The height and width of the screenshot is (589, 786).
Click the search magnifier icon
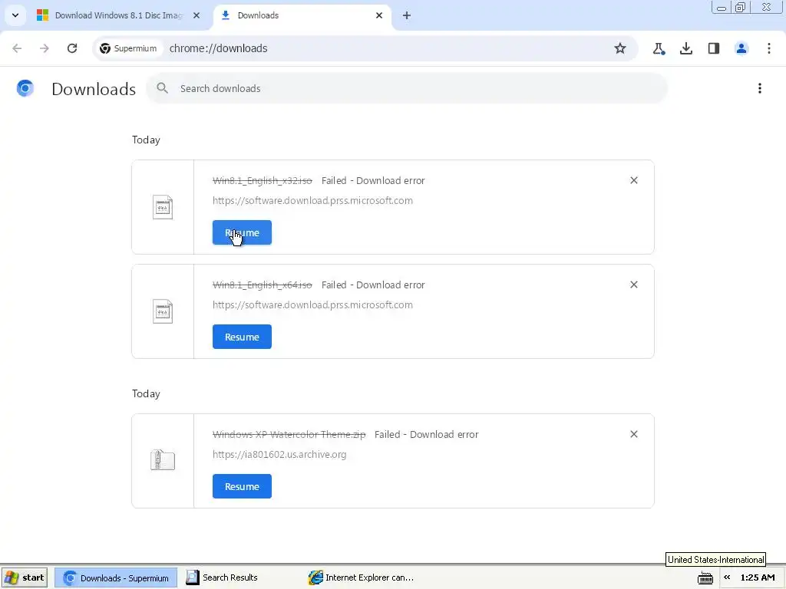pyautogui.click(x=162, y=88)
